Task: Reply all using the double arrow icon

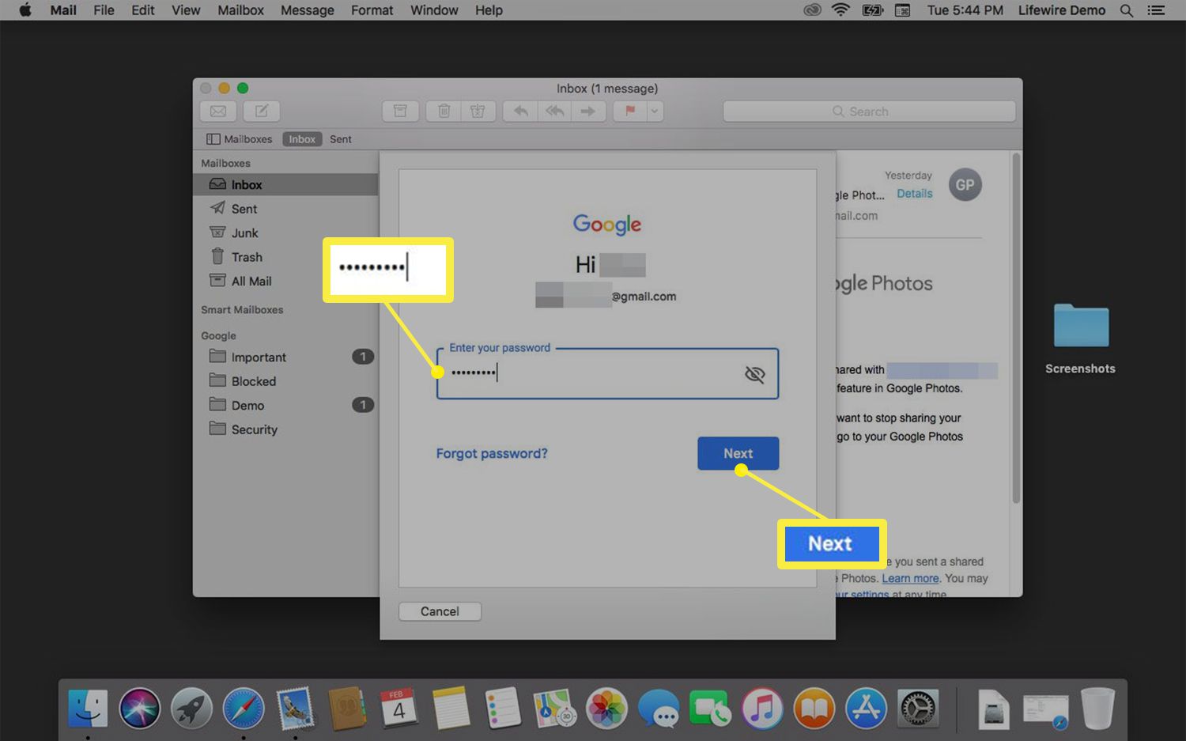Action: pos(555,112)
